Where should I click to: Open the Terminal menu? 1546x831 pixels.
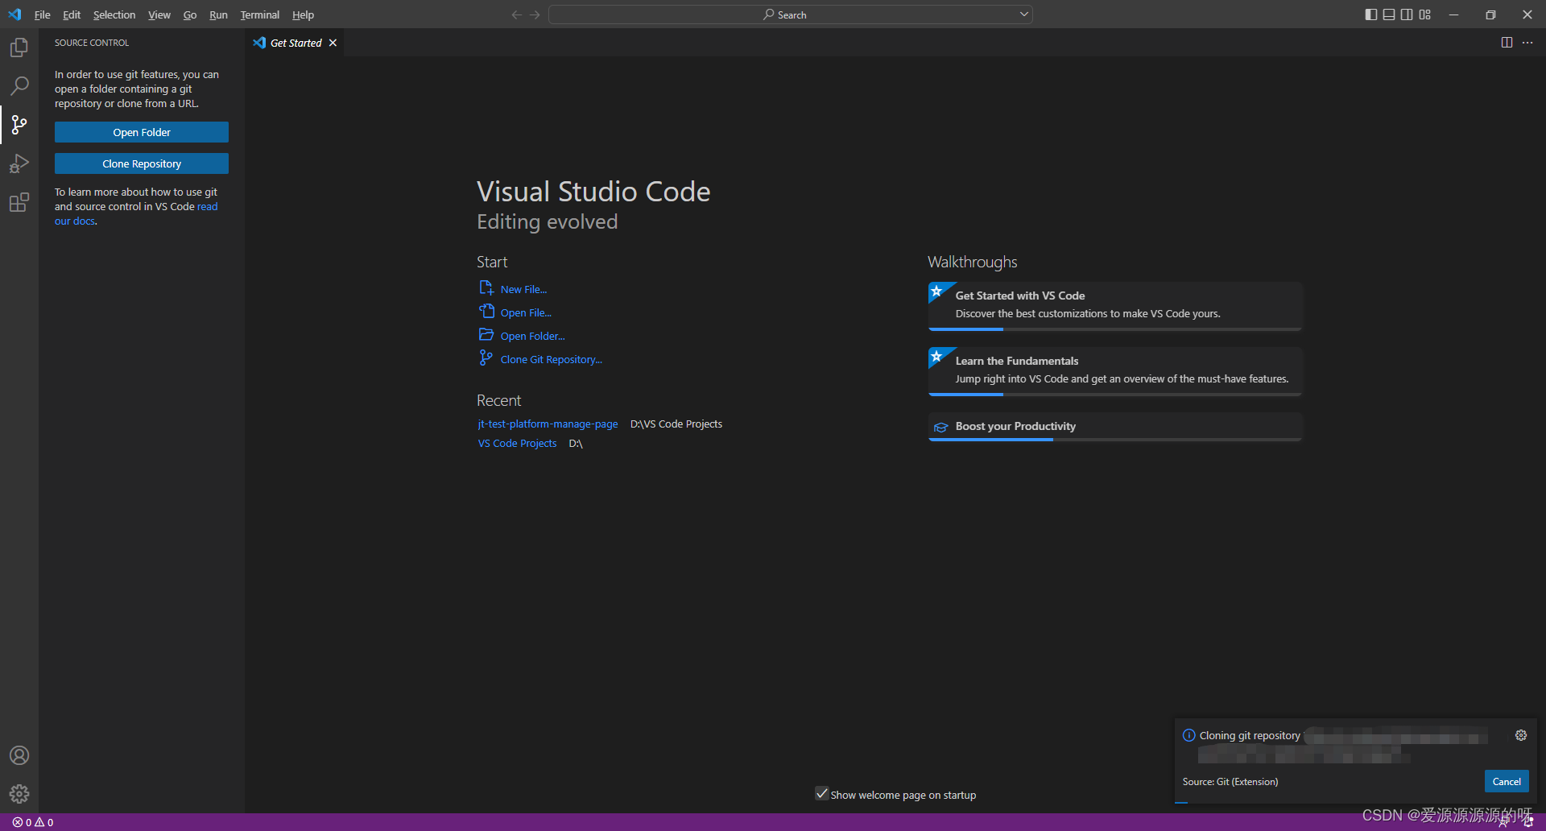[x=260, y=14]
